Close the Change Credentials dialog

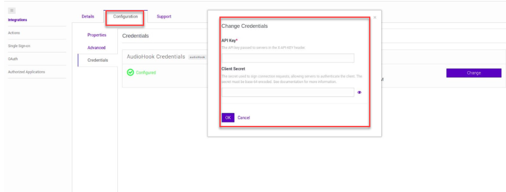(x=375, y=17)
